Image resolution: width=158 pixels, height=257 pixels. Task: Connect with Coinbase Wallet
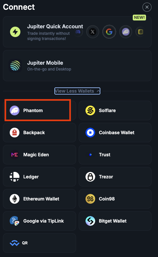coord(115,133)
